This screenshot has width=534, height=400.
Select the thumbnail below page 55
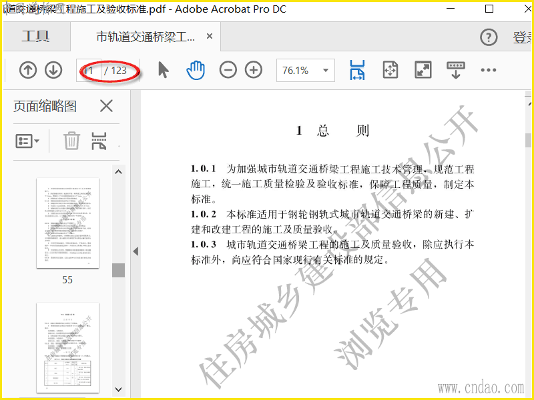pyautogui.click(x=68, y=347)
